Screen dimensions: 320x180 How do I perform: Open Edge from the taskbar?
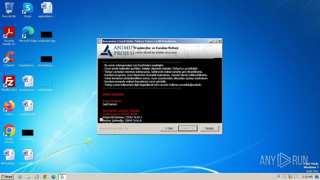coord(54,177)
